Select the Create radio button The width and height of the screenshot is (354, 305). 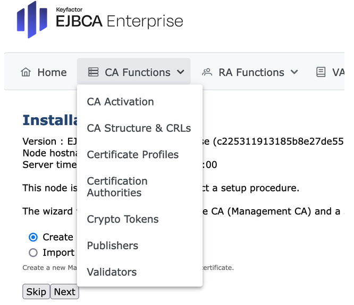point(33,237)
